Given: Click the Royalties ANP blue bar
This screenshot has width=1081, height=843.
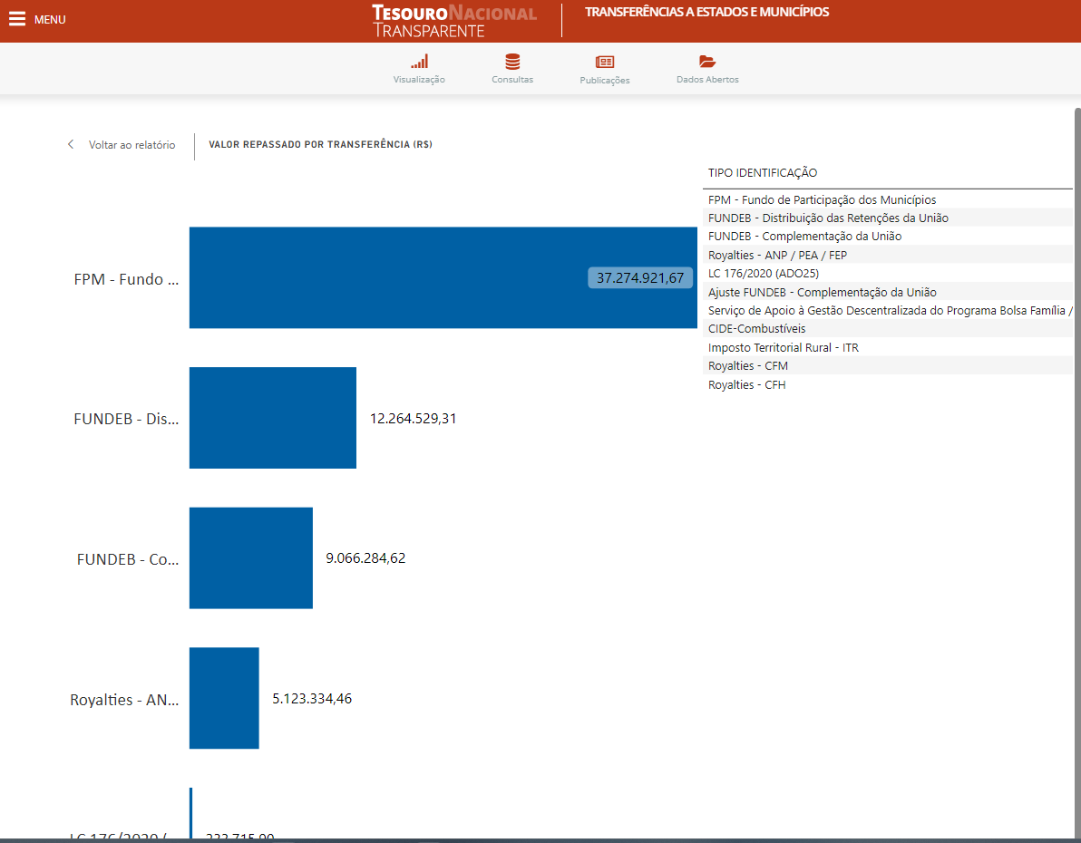Looking at the screenshot, I should tap(224, 698).
